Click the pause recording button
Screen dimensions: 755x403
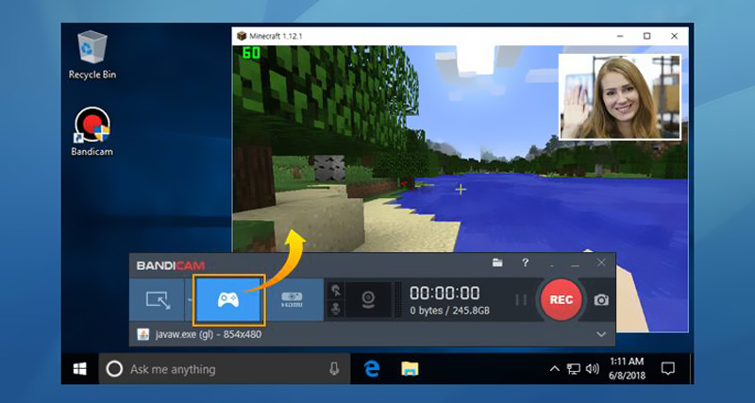521,300
